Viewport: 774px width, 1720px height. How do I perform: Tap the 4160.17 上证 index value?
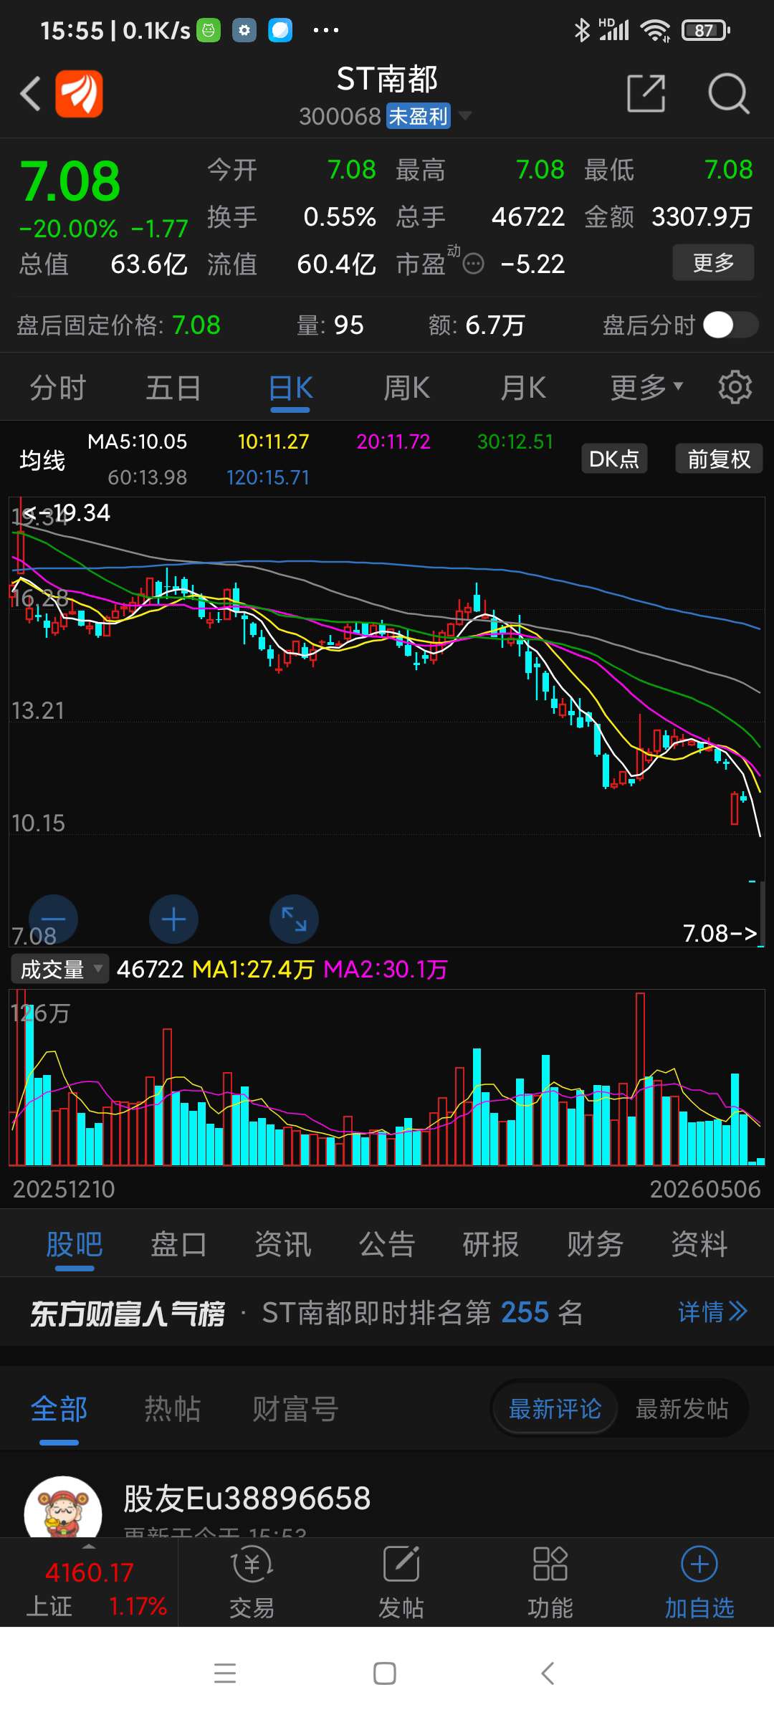tap(90, 1572)
